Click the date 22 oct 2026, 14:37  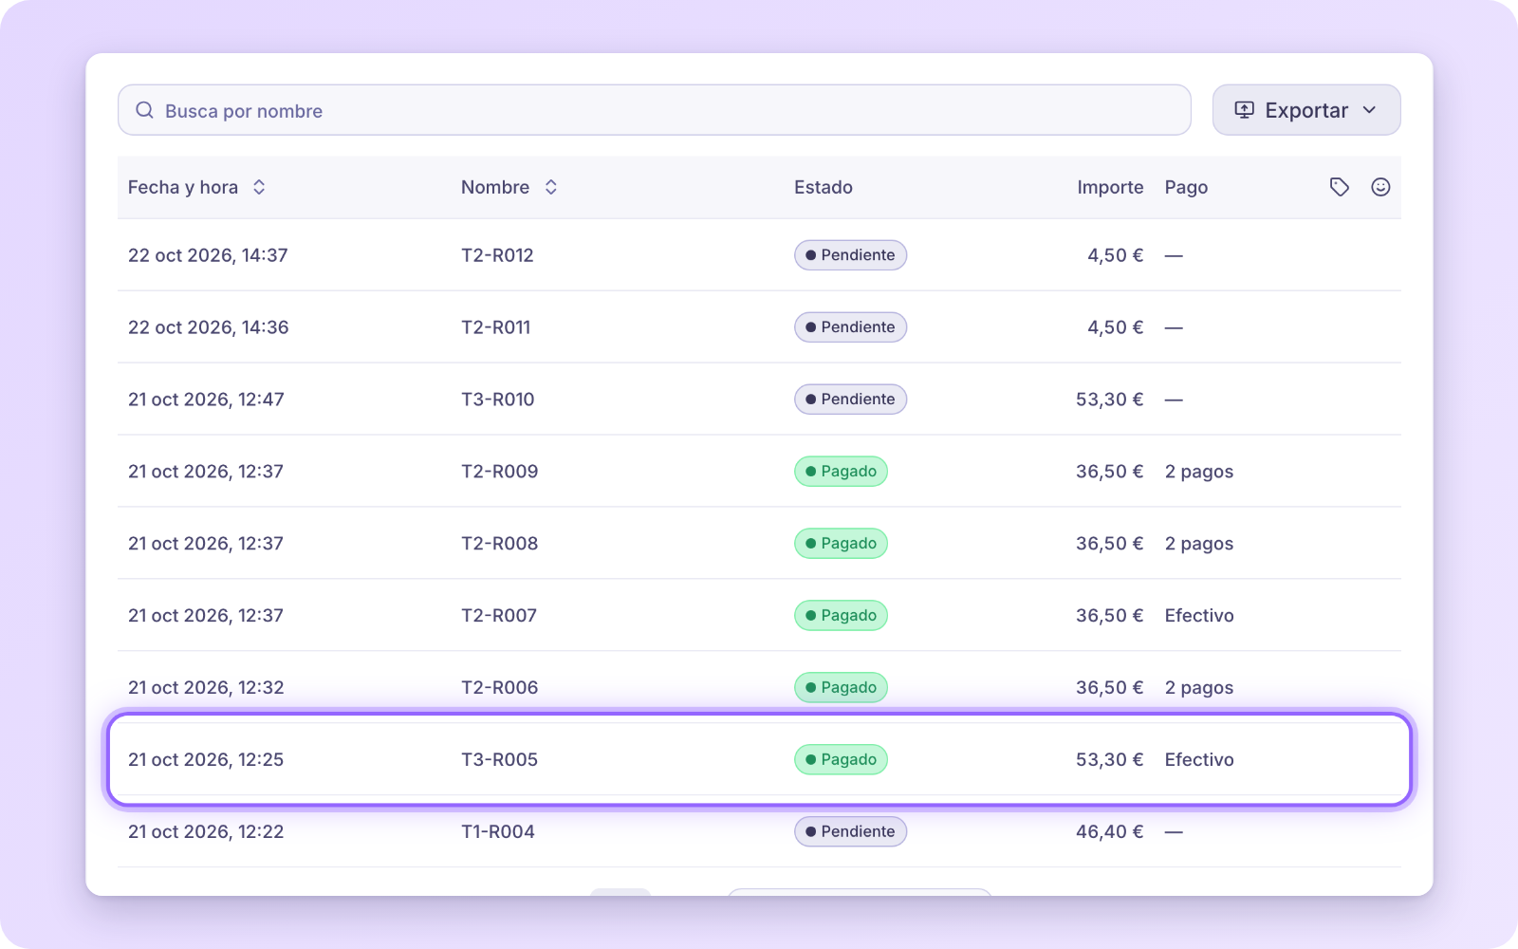(208, 255)
